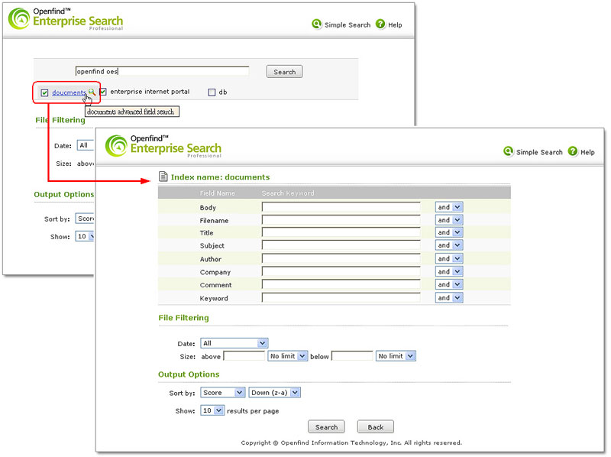
Task: Click the document icon beside Index name
Action: pyautogui.click(x=163, y=177)
